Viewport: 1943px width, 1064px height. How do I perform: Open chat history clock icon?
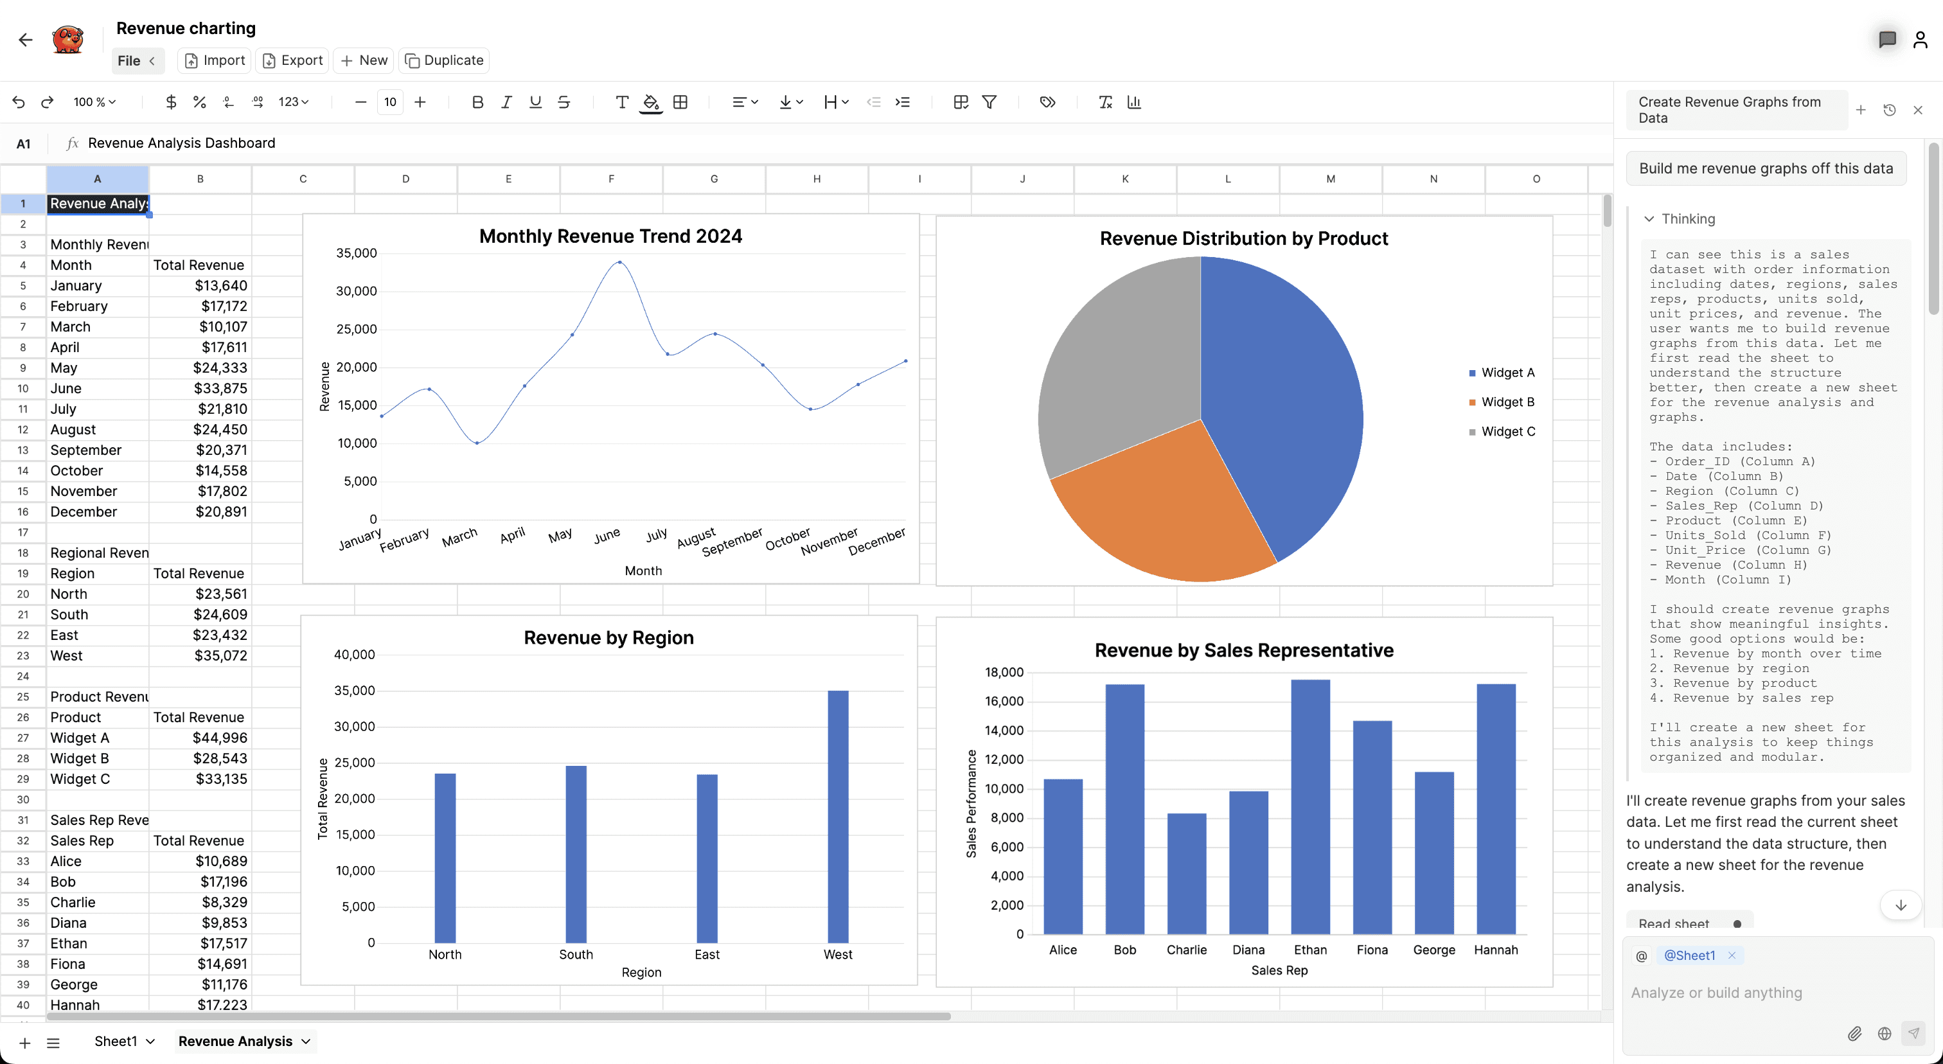1888,110
